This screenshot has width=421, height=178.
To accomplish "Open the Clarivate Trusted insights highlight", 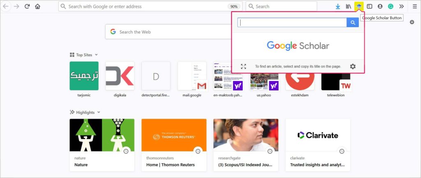I will (318, 145).
